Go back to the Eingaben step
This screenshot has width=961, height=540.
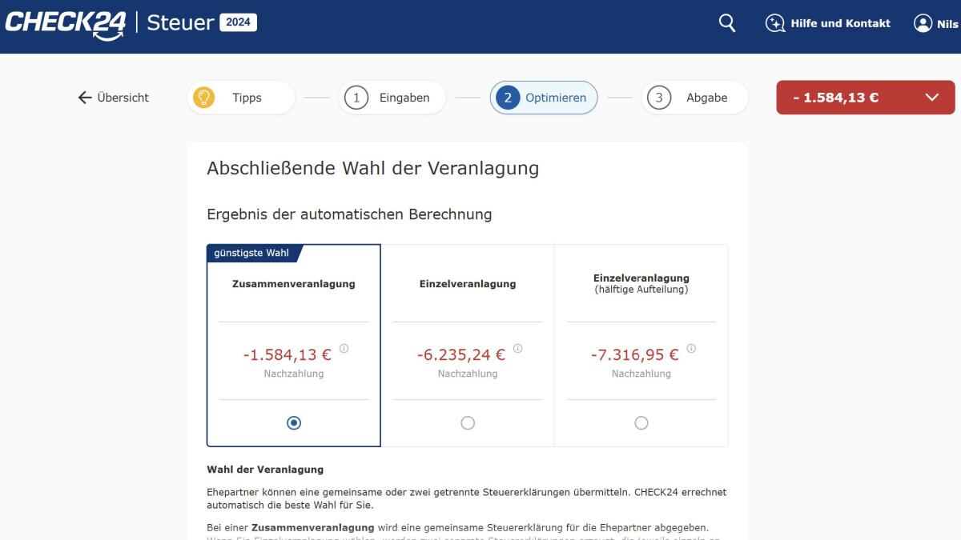click(x=392, y=97)
